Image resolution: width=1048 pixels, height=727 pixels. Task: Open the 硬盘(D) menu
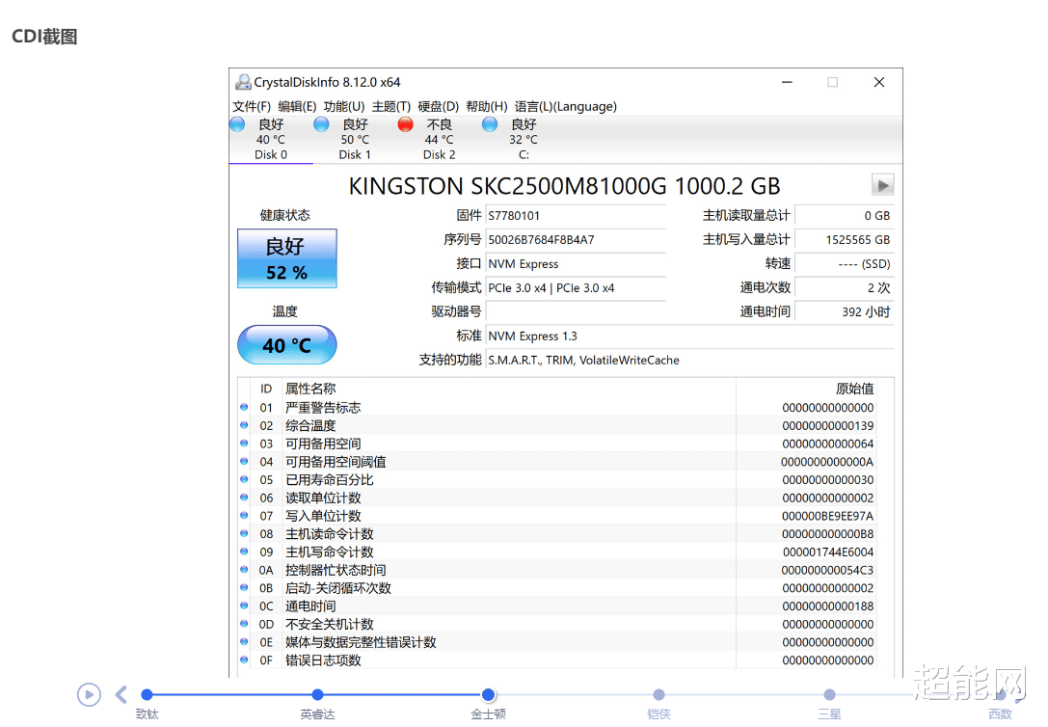click(439, 106)
